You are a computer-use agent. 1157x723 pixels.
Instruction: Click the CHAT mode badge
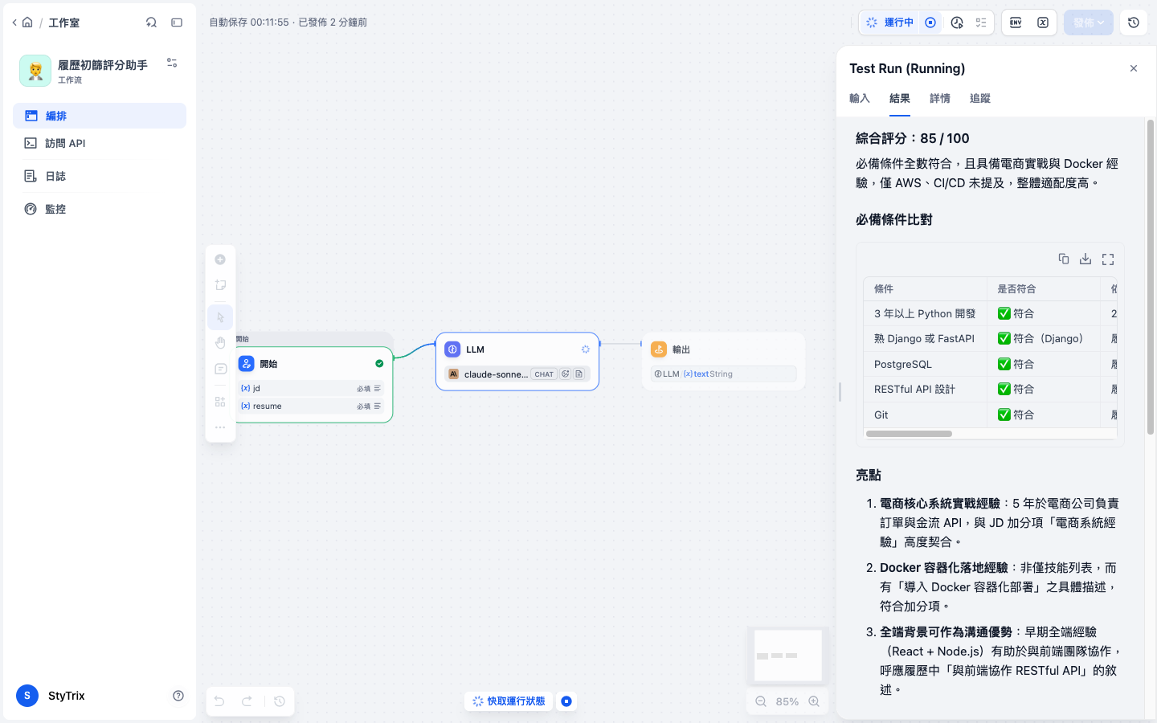pyautogui.click(x=544, y=374)
